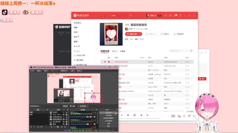Switch to mini player mode icon
The image size is (238, 133).
pos(181,16)
